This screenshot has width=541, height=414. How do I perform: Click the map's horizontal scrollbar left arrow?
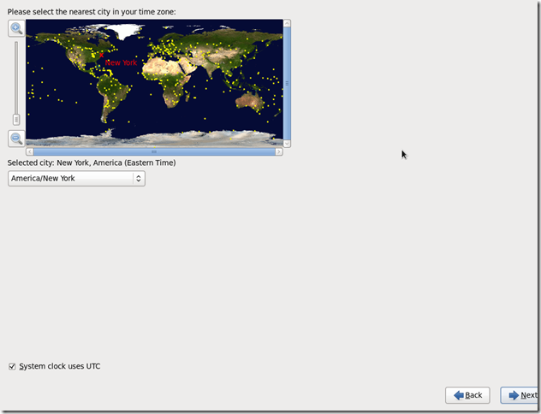click(x=30, y=151)
